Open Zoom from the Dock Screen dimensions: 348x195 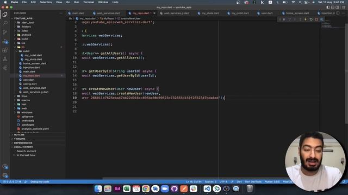(165, 189)
